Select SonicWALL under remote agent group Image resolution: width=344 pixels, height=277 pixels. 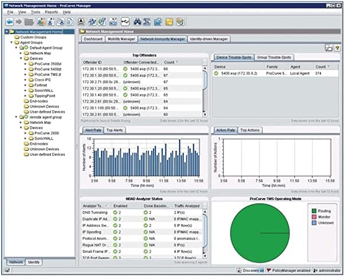pos(44,139)
